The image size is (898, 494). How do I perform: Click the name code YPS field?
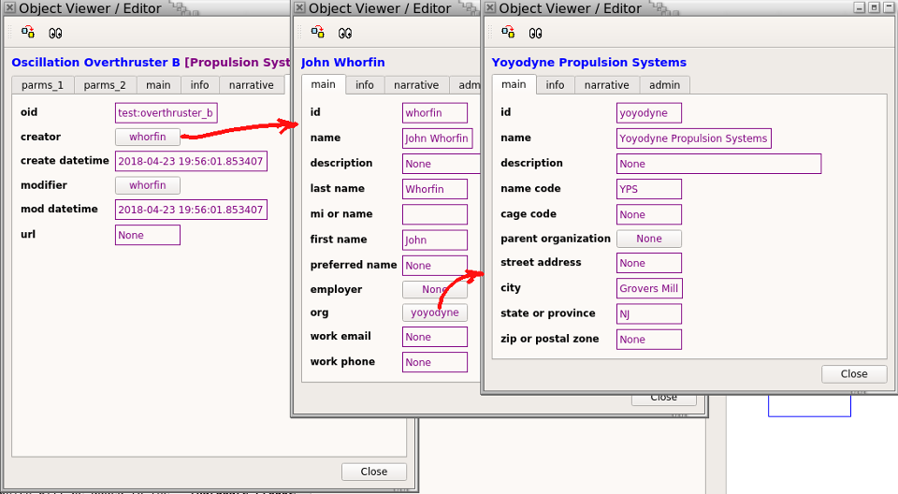(x=649, y=189)
